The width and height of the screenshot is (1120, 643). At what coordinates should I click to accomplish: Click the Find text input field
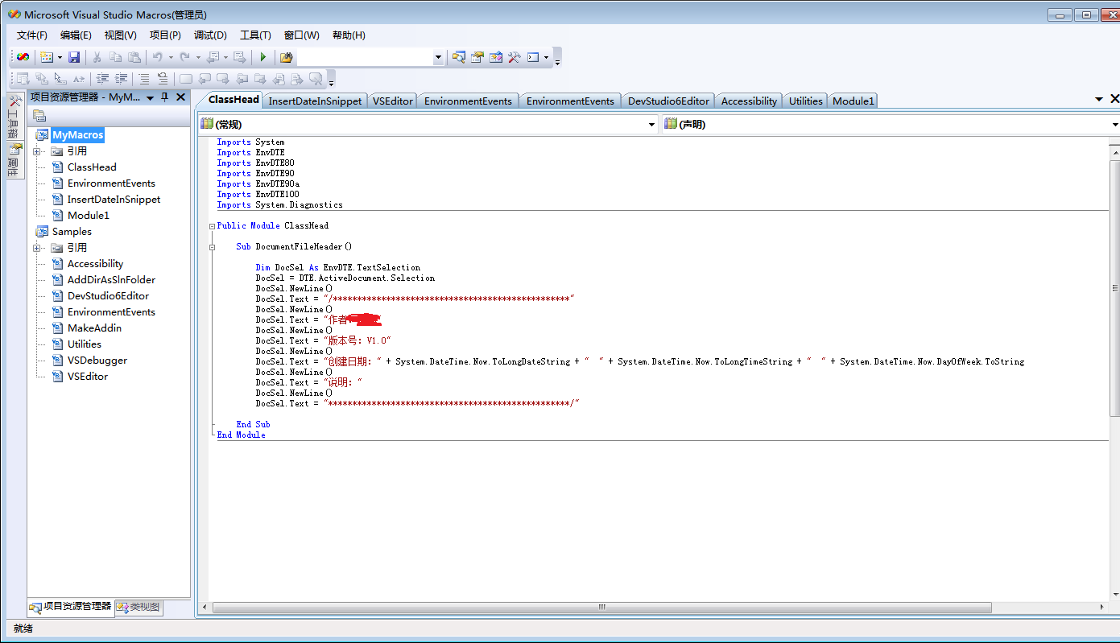coord(365,57)
